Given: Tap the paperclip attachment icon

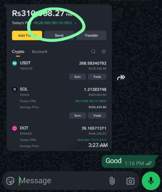Looking at the screenshot, I should pyautogui.click(x=112, y=181).
